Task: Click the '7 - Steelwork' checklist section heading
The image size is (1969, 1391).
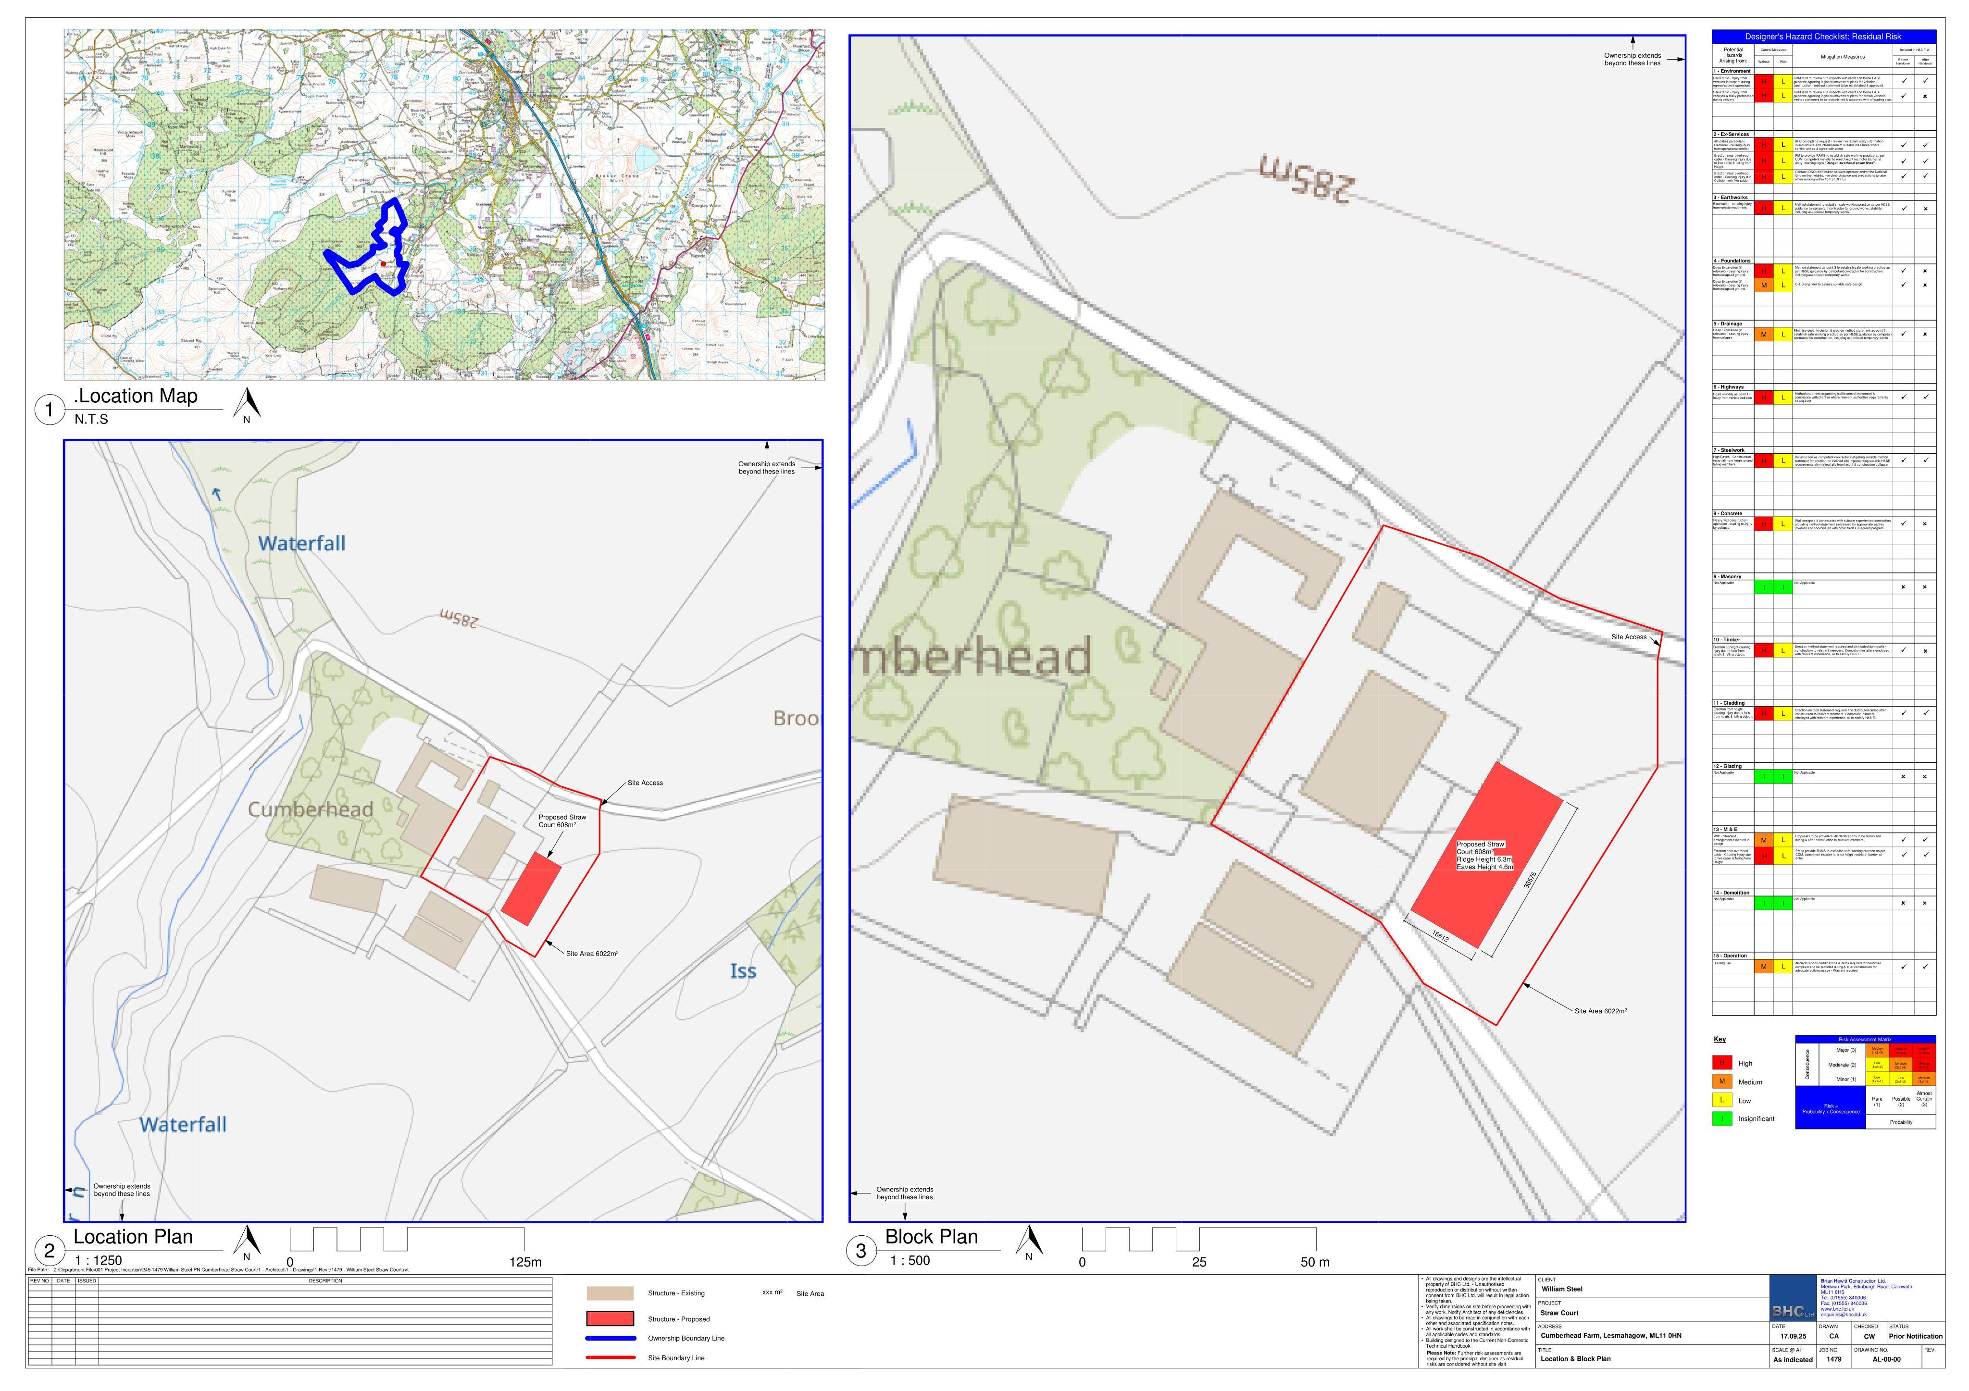Action: pos(1729,450)
